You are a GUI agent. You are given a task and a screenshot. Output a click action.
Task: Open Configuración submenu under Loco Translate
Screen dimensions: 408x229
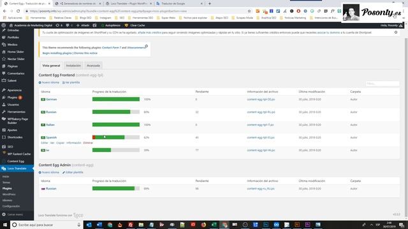click(x=11, y=206)
